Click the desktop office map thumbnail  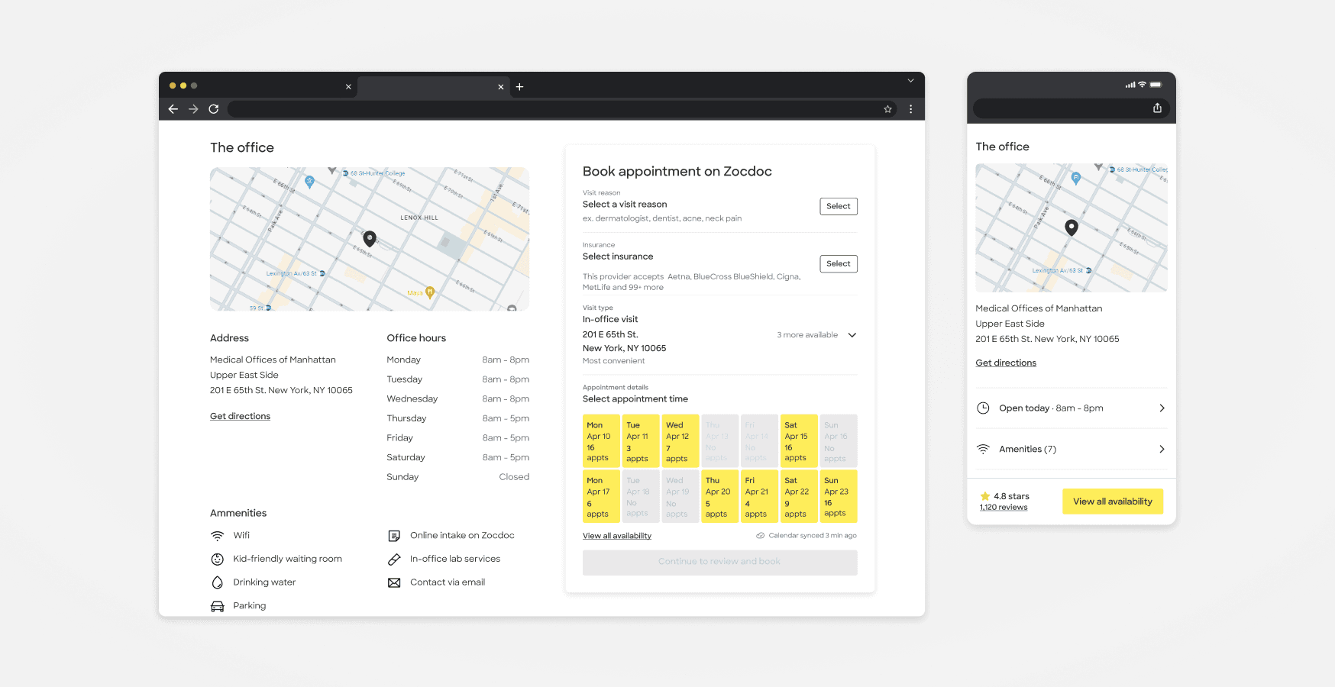tap(370, 239)
